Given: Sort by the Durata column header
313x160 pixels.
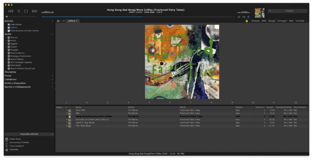Looking at the screenshot, I should coord(270,107).
